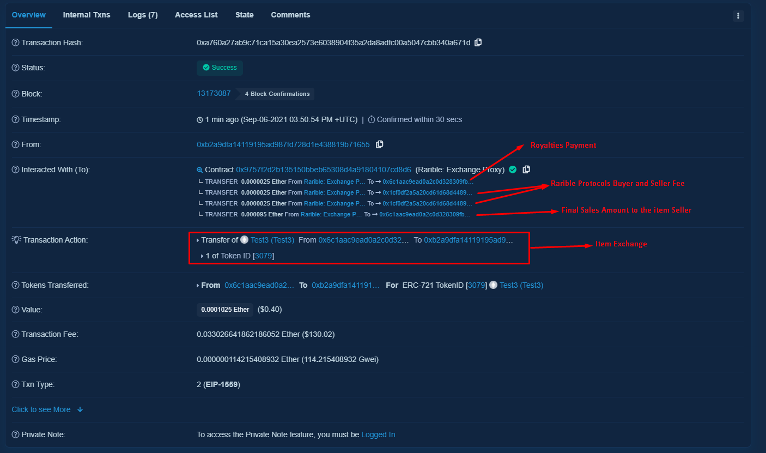Click the lightbulb icon beside Transaction Action
The width and height of the screenshot is (766, 453).
[x=16, y=240]
